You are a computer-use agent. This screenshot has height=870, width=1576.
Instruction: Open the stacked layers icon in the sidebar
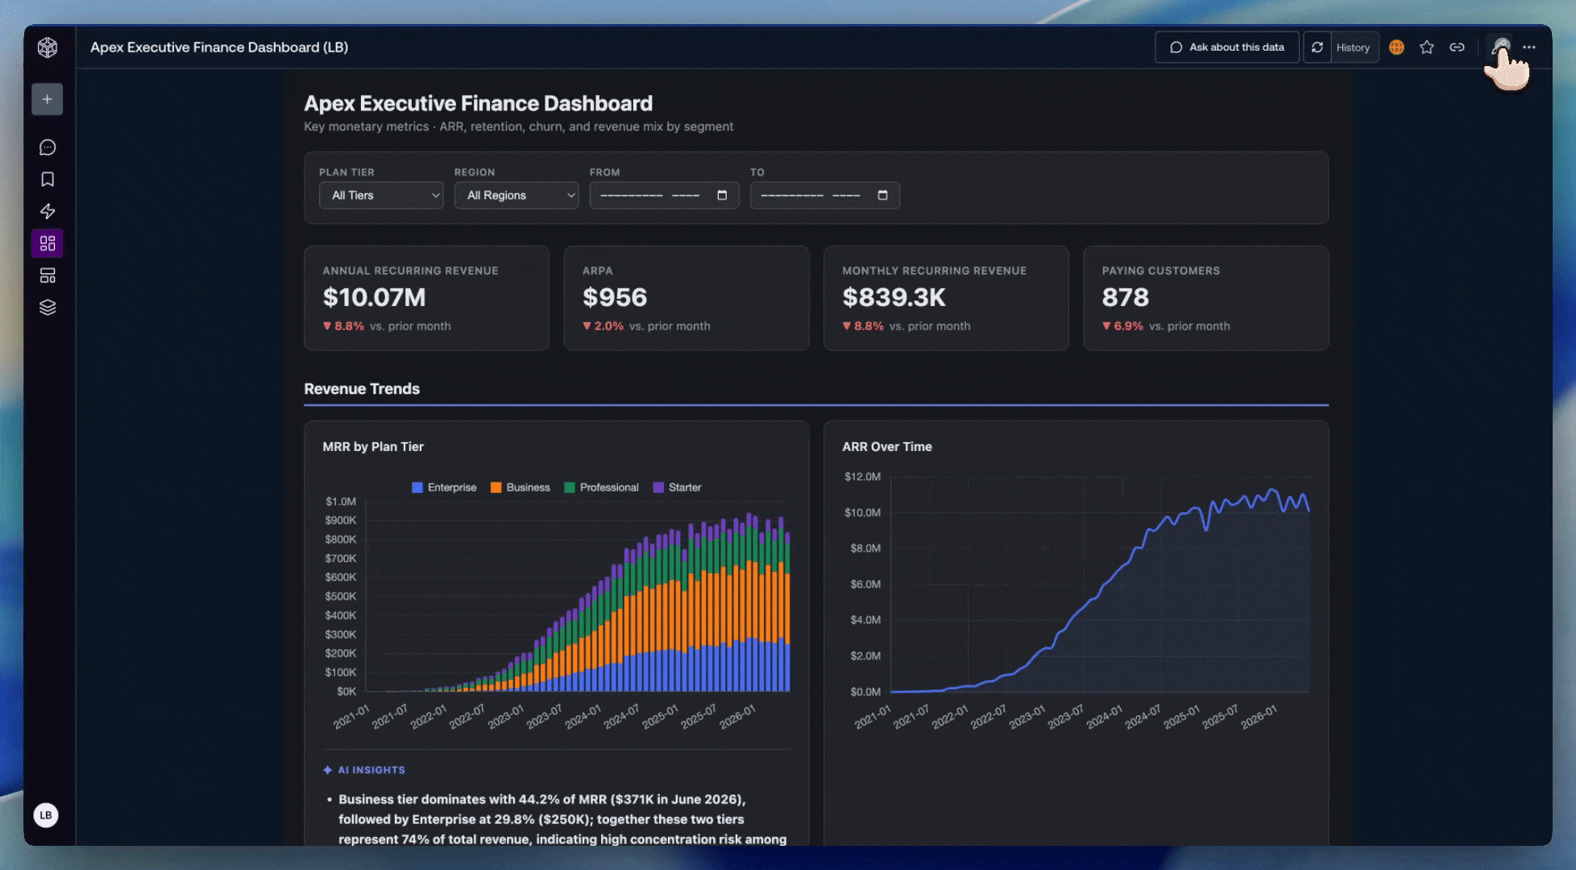(48, 308)
